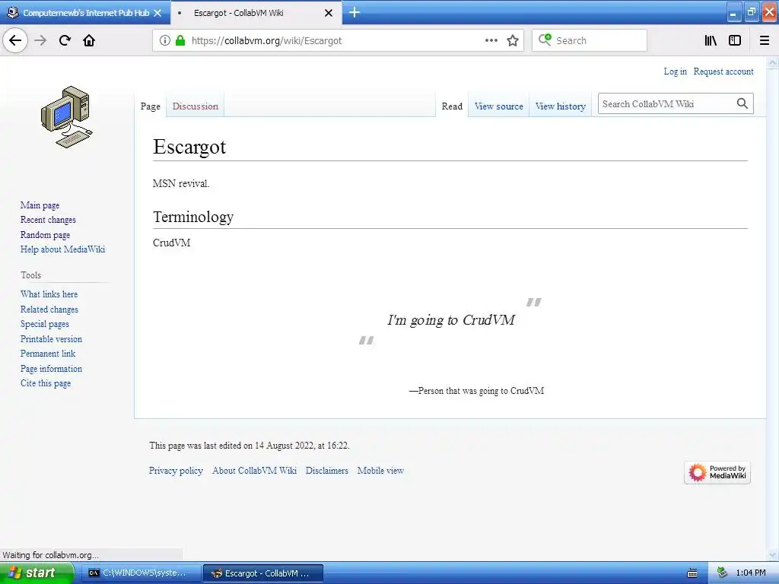Open the Firefox hamburger menu
The height and width of the screenshot is (584, 779).
[x=765, y=40]
